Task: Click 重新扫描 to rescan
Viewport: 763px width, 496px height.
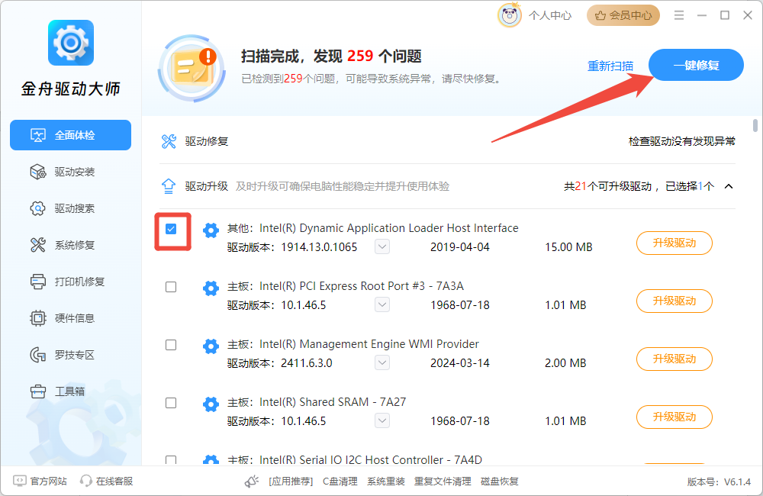Action: 610,66
